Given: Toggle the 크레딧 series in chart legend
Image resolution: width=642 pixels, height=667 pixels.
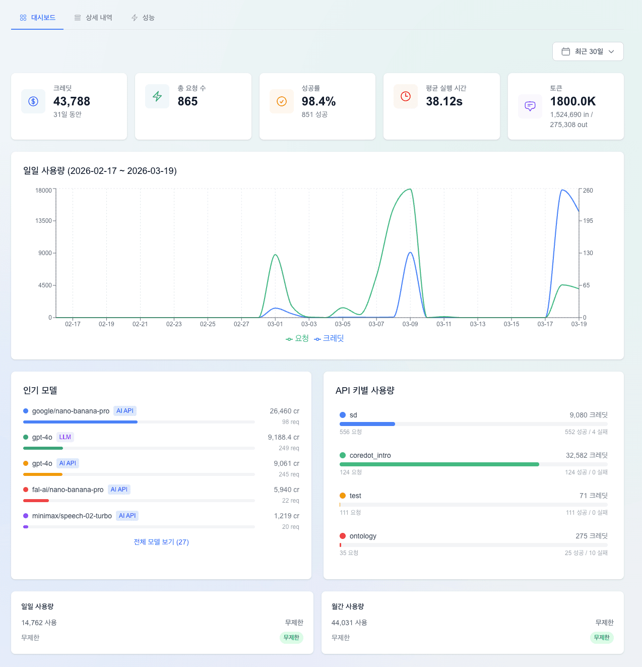Looking at the screenshot, I should (x=329, y=338).
